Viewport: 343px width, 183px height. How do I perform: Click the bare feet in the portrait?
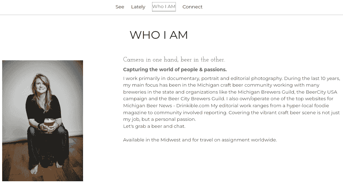pos(46,168)
